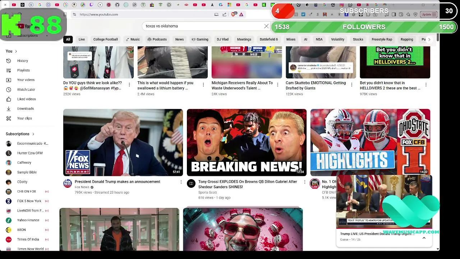
Task: Select the DJ Vlad filter chip
Action: 222,39
